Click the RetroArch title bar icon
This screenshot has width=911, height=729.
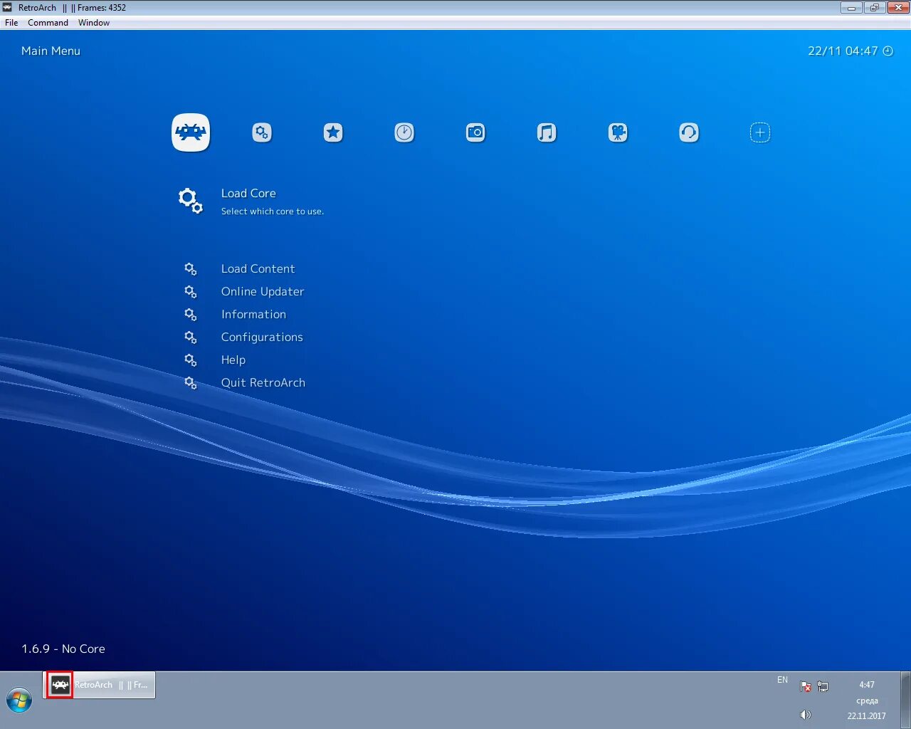point(8,8)
